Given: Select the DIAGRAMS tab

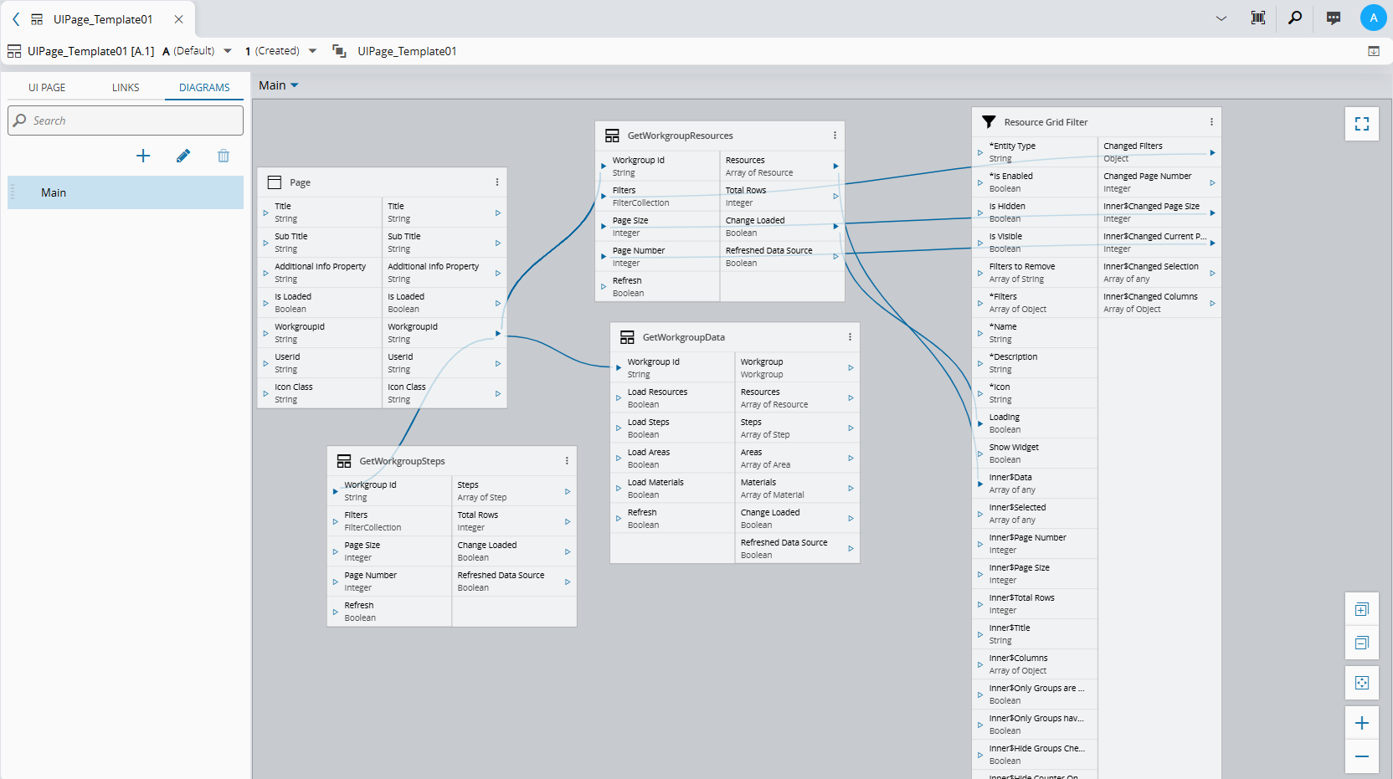Looking at the screenshot, I should tap(204, 87).
